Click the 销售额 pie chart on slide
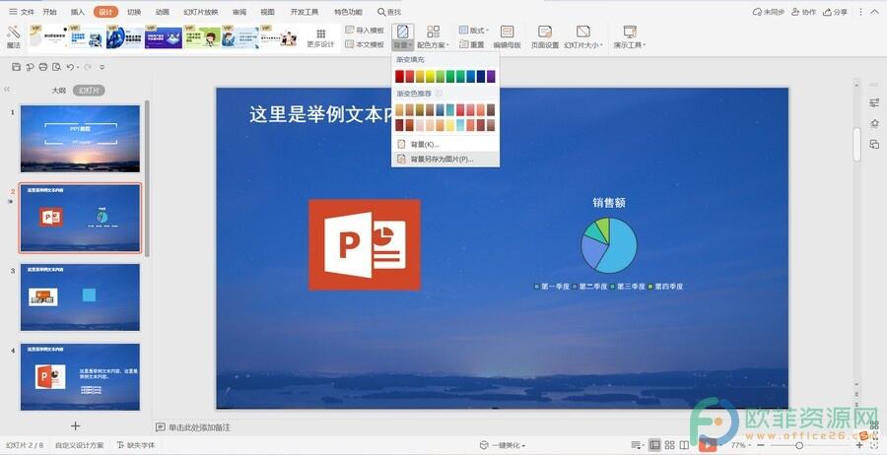Image resolution: width=887 pixels, height=455 pixels. click(x=609, y=245)
